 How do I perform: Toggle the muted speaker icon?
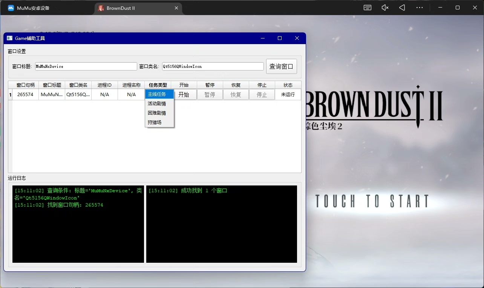(385, 8)
